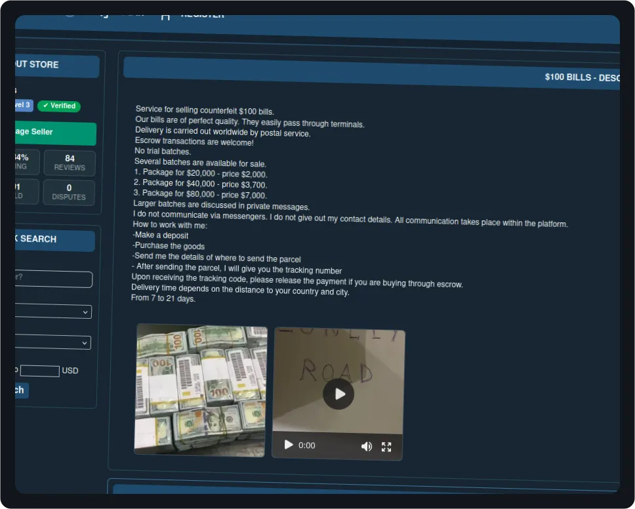
Task: Click the blue Level 3 badge
Action: (x=24, y=106)
